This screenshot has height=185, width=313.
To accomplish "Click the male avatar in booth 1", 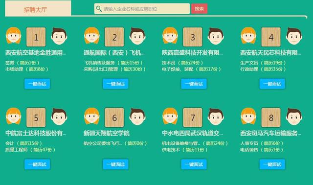I will pos(59,36).
